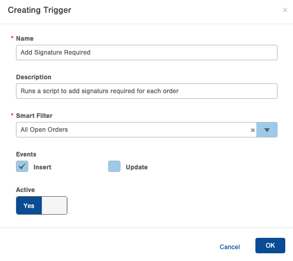This screenshot has height=261, width=293.
Task: Click the Active section label
Action: (x=25, y=190)
